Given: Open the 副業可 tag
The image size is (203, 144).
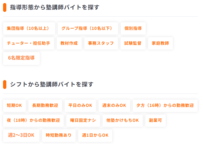Looking at the screenshot, I should click(155, 120).
